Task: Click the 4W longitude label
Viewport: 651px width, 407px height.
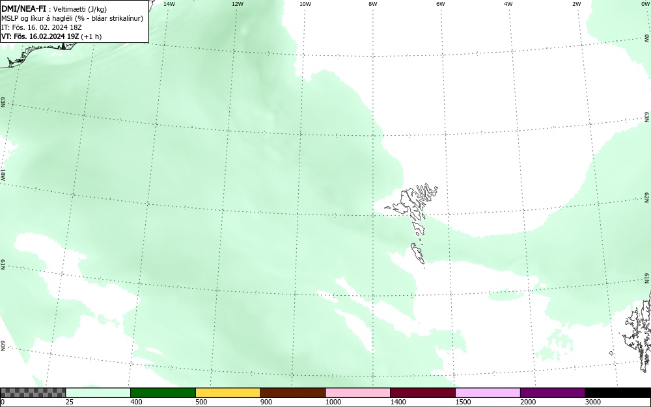Action: click(x=508, y=4)
